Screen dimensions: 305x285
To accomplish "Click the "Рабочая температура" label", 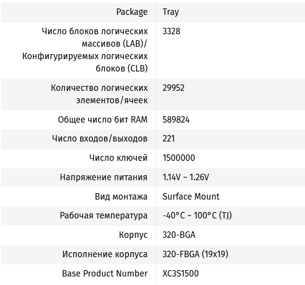I will click(103, 215).
